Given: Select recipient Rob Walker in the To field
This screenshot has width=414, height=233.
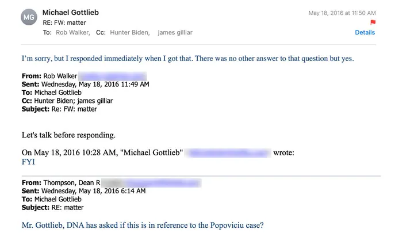Looking at the screenshot, I should click(72, 33).
